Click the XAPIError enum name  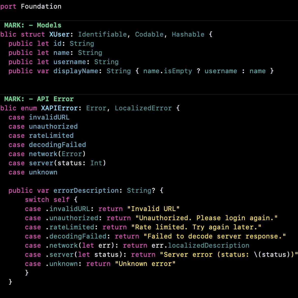(59, 108)
